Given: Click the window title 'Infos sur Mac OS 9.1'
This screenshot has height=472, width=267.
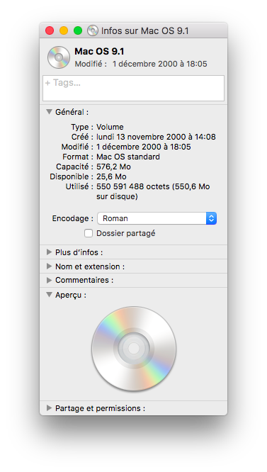Looking at the screenshot, I should pos(145,30).
